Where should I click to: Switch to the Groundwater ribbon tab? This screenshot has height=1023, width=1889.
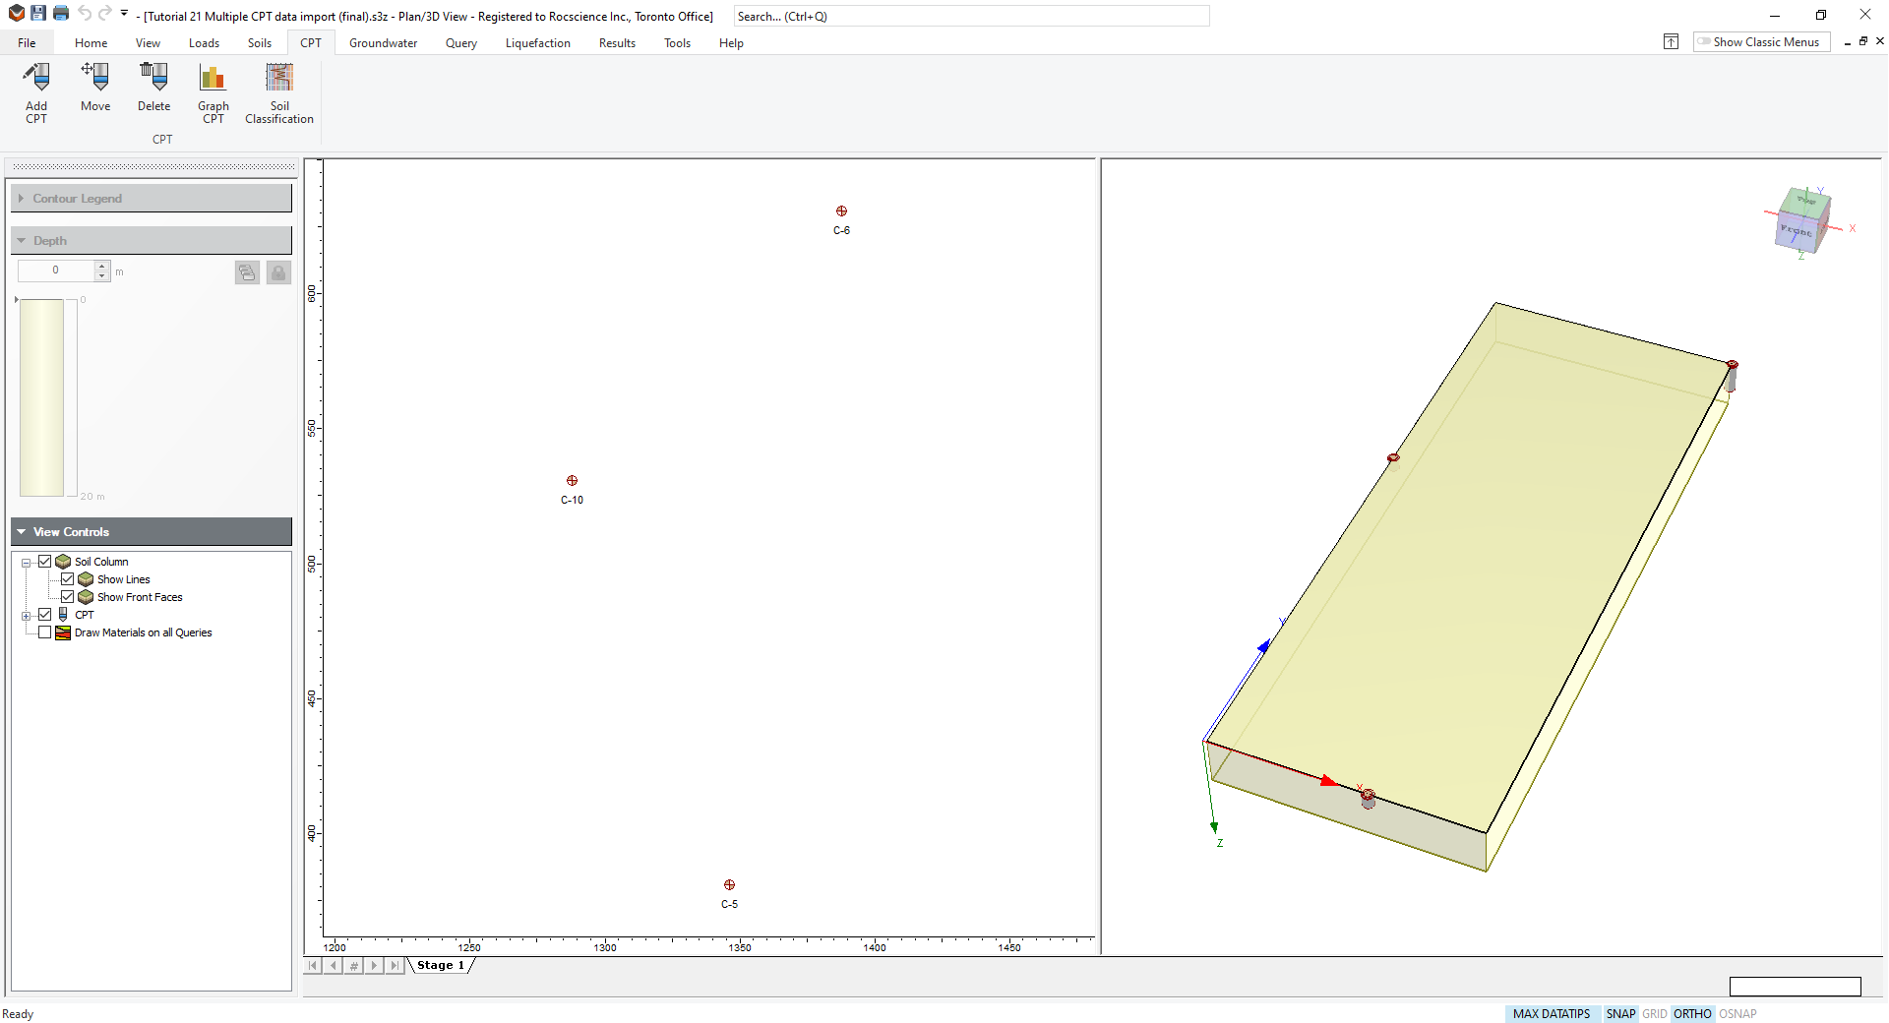pos(383,43)
